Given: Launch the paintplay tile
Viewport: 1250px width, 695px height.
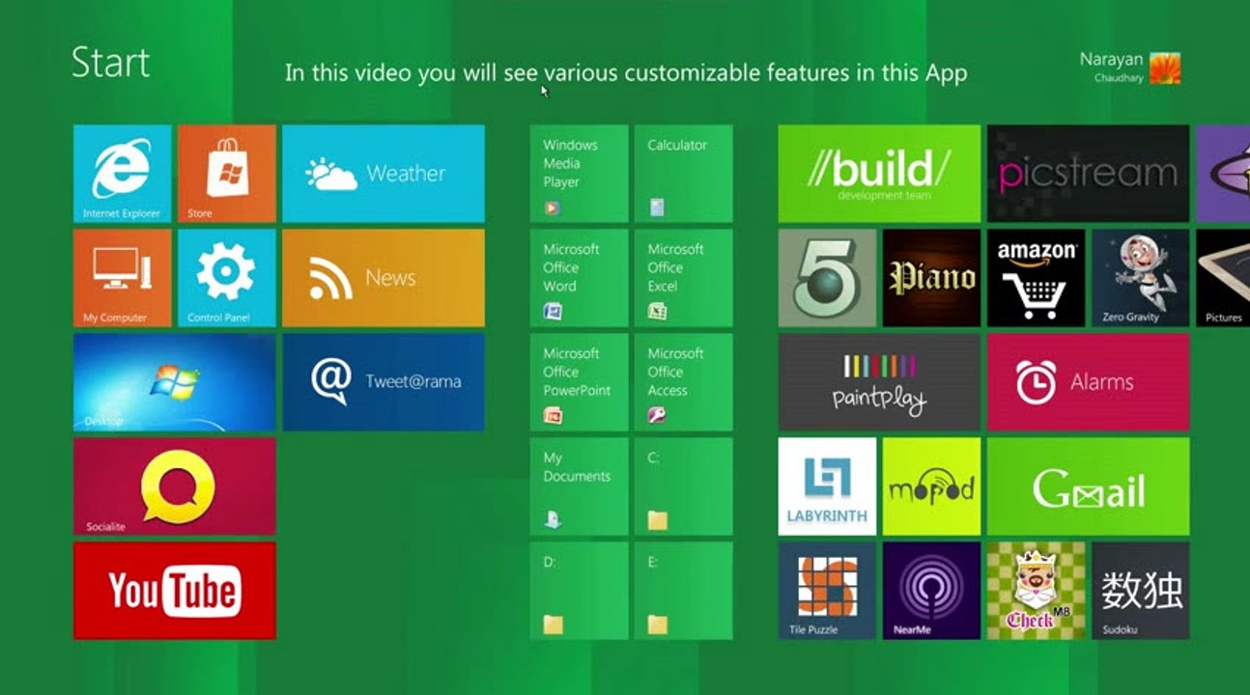Looking at the screenshot, I should pyautogui.click(x=879, y=382).
